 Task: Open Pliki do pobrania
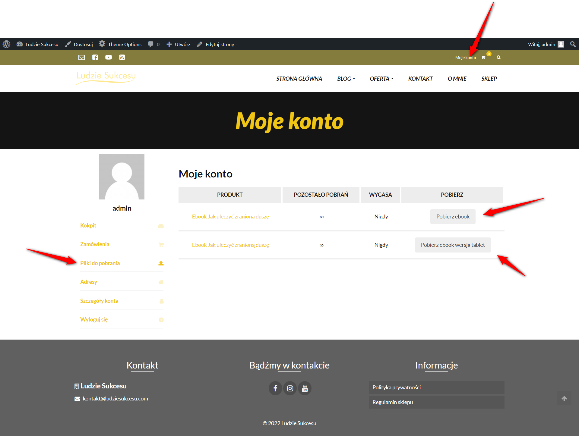pos(100,263)
